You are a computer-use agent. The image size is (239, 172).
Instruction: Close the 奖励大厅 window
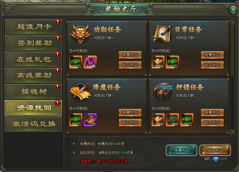pos(233,10)
